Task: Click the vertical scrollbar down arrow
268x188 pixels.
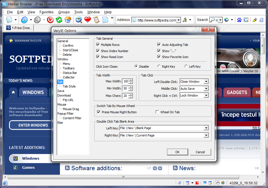Action: pyautogui.click(x=263, y=172)
